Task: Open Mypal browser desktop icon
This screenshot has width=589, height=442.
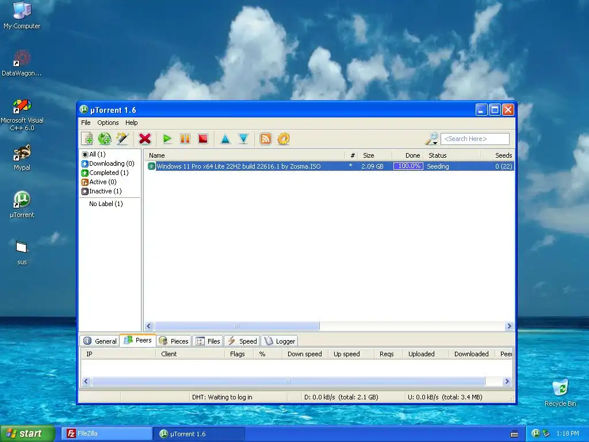Action: [x=22, y=158]
